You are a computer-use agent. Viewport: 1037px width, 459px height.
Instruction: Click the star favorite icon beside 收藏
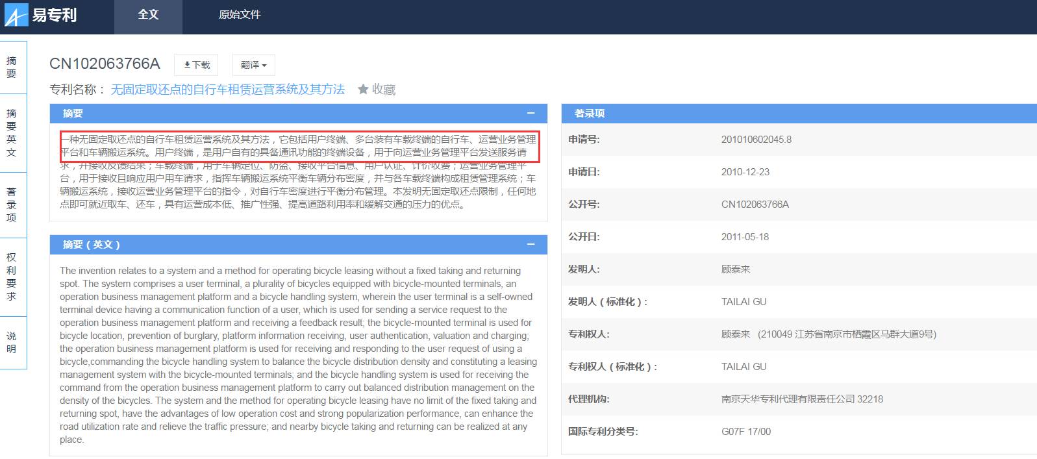[363, 89]
